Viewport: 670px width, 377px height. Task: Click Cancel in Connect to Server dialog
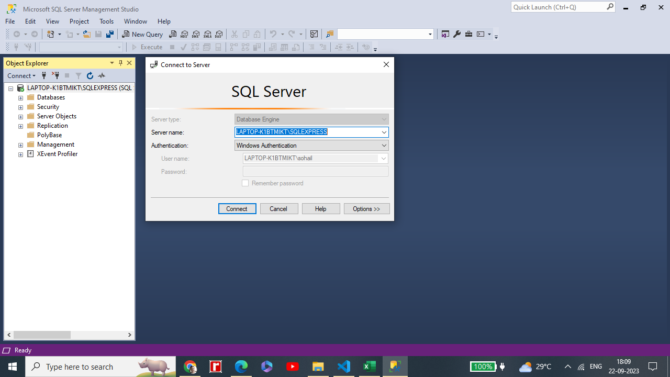click(279, 209)
